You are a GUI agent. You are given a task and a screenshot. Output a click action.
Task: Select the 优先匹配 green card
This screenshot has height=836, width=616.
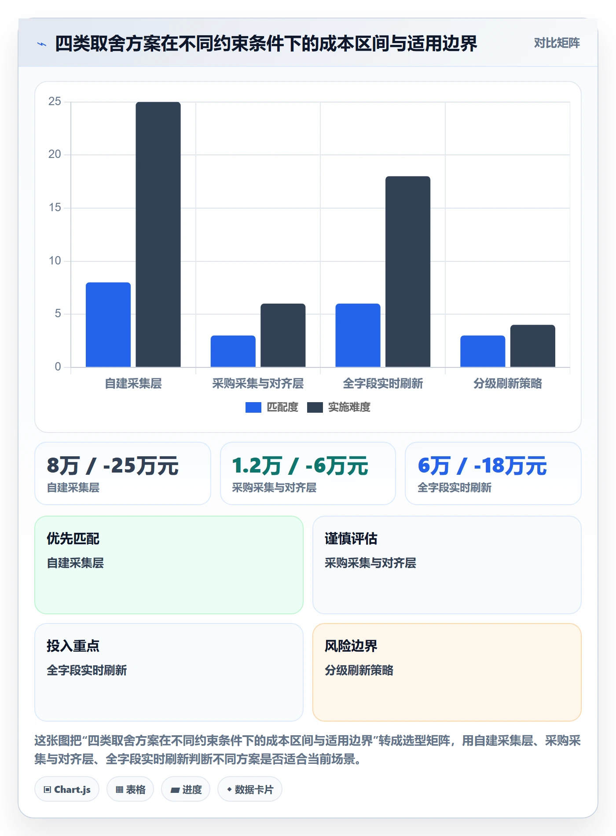click(x=169, y=565)
